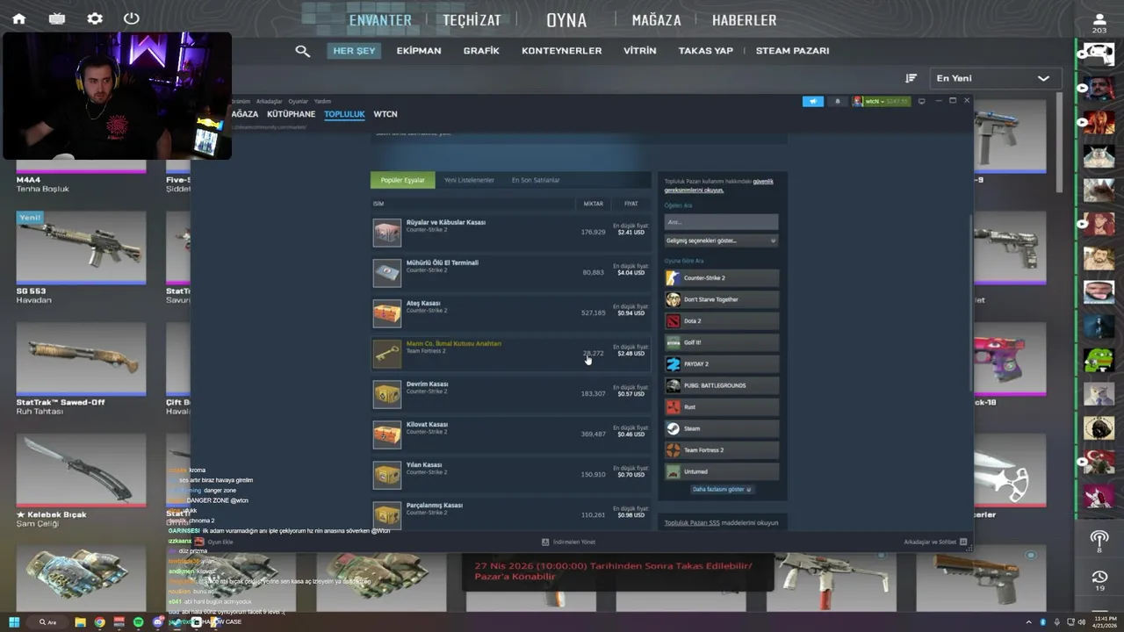The image size is (1124, 632).
Task: Open Kilovat Kasası market listing
Action: click(x=509, y=434)
